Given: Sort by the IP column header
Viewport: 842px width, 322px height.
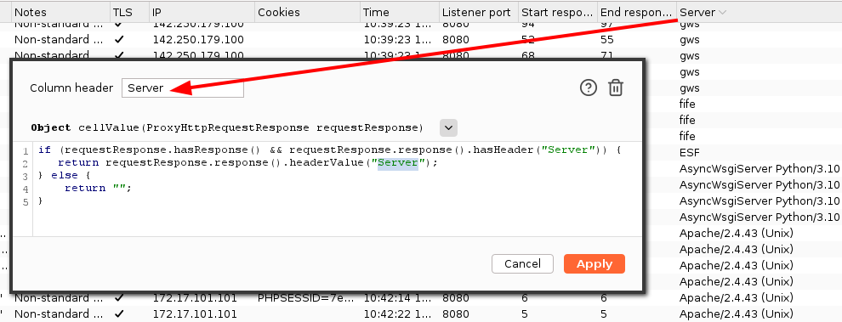Looking at the screenshot, I should 202,12.
